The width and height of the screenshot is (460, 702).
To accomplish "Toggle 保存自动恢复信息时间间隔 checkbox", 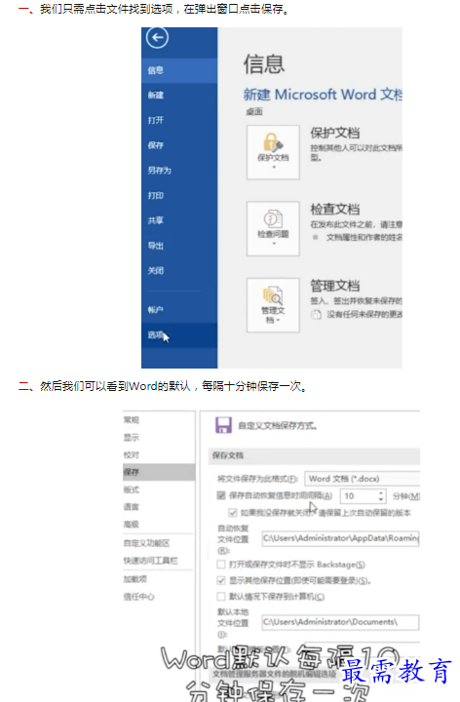I will tap(221, 495).
